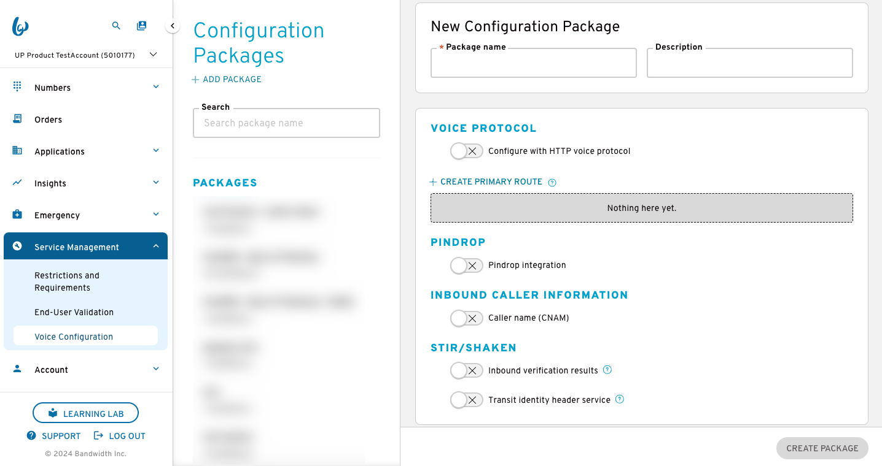
Task: Click the search magnifier icon in sidebar
Action: 116,26
